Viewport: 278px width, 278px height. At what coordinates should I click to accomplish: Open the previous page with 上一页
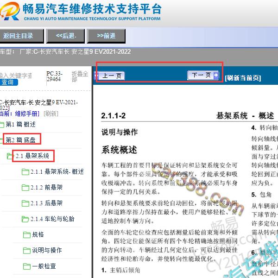110,76
